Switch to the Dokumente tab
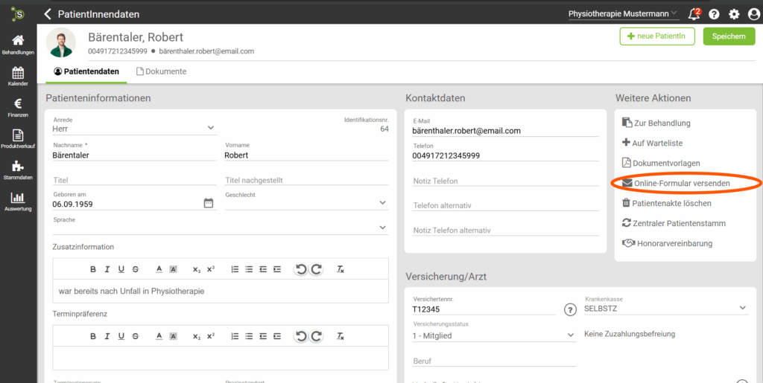 (161, 71)
